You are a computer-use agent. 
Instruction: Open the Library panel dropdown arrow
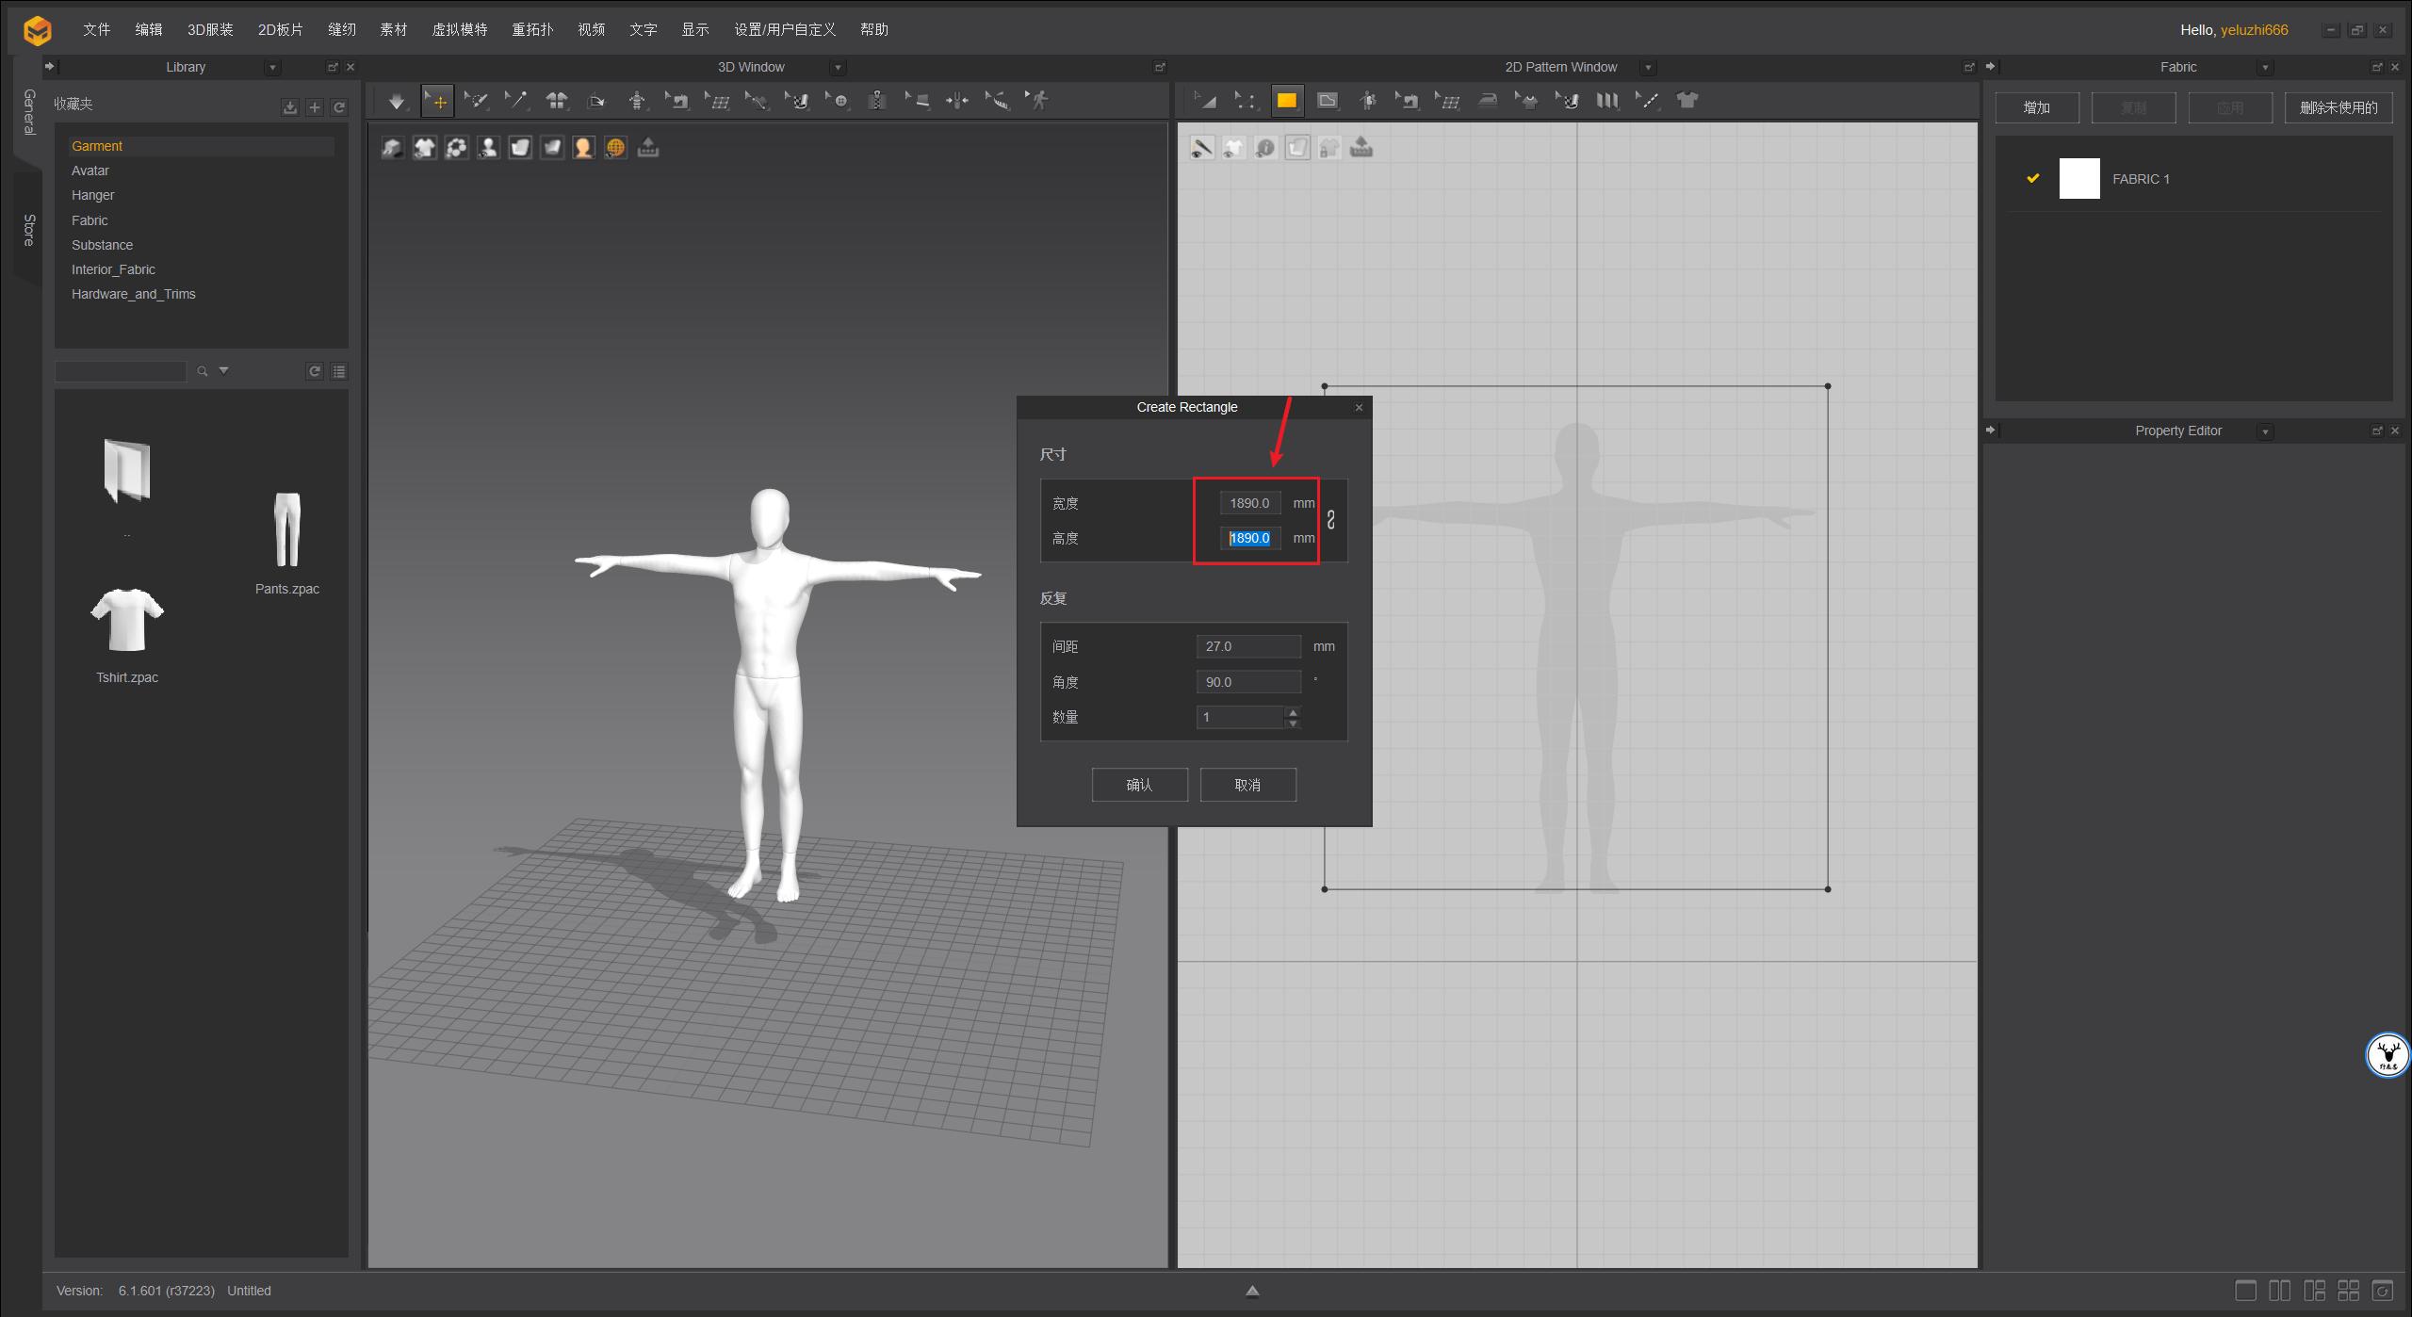coord(272,68)
